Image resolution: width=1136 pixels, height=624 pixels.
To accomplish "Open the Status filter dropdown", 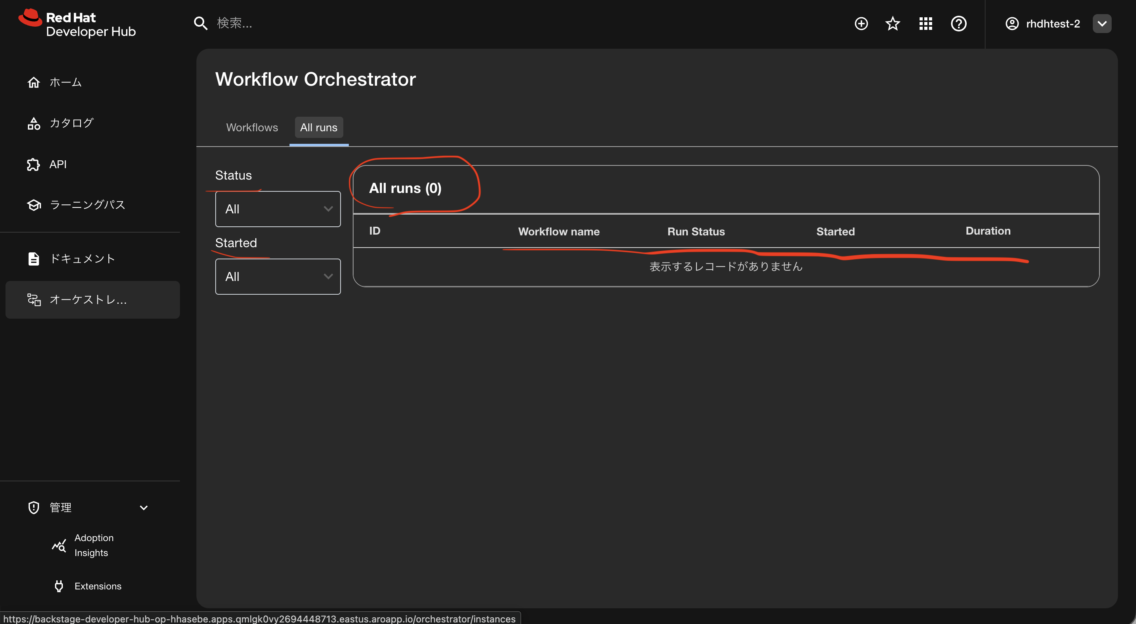I will click(x=277, y=209).
